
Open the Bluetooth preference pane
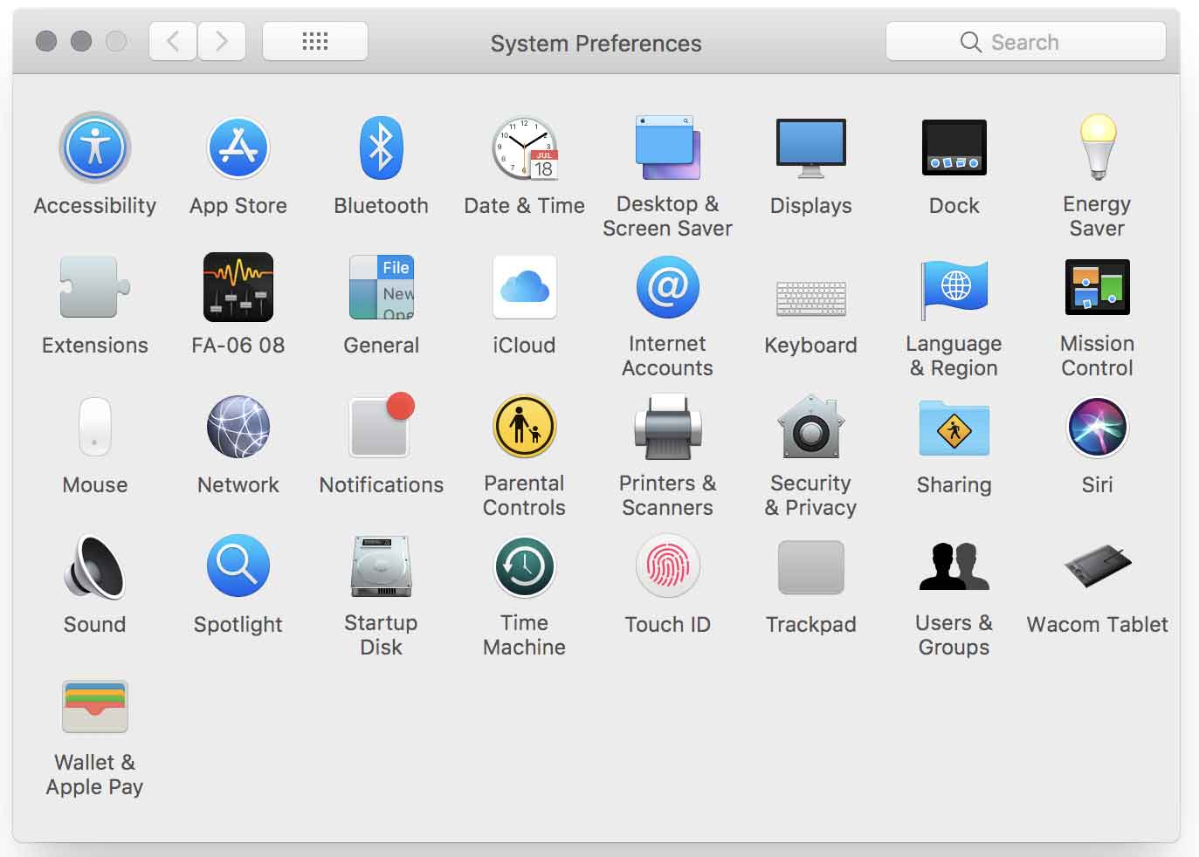click(382, 147)
